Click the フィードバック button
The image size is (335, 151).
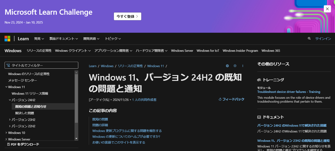(x=231, y=99)
